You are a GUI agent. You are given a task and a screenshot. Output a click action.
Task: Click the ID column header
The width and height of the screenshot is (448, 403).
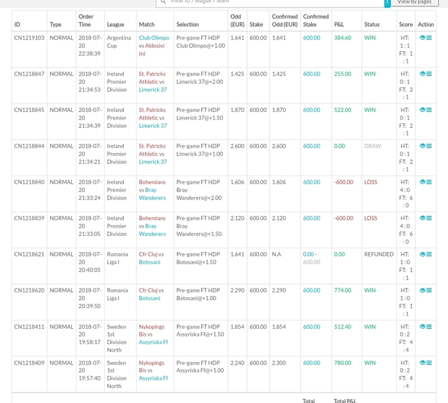coord(17,24)
